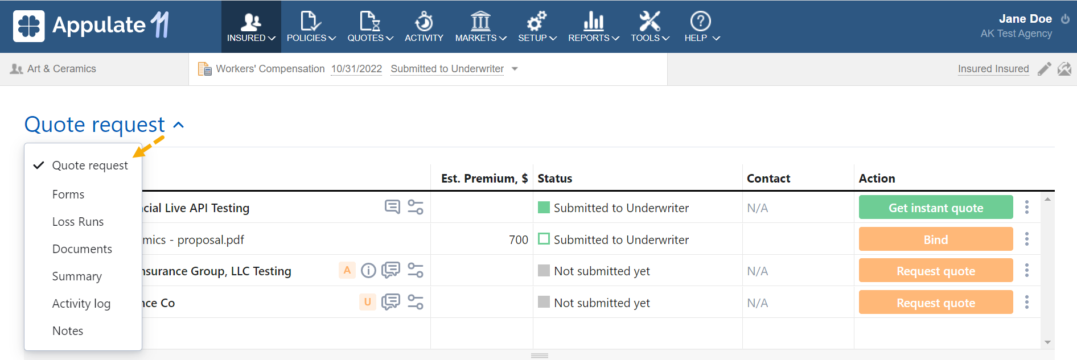The height and width of the screenshot is (360, 1077).
Task: Open the Tools wrench icon
Action: (650, 22)
